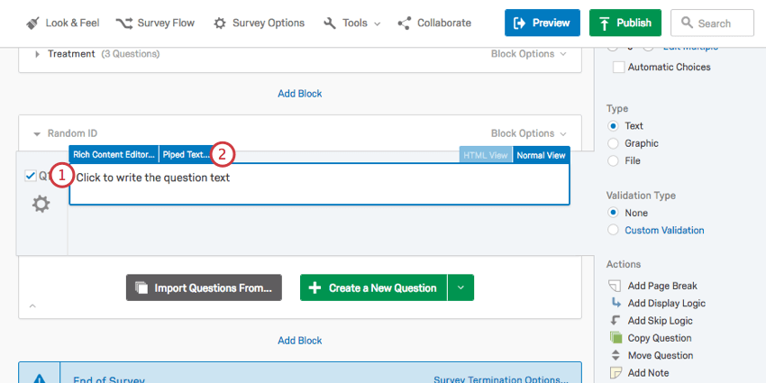Viewport: 766px width, 383px height.
Task: Click the Add Note icon
Action: (616, 372)
